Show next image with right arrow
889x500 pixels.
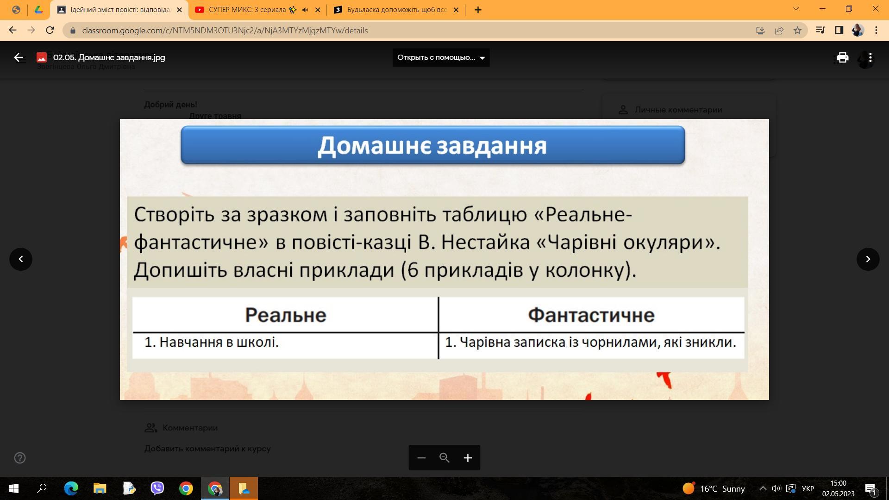coord(868,259)
